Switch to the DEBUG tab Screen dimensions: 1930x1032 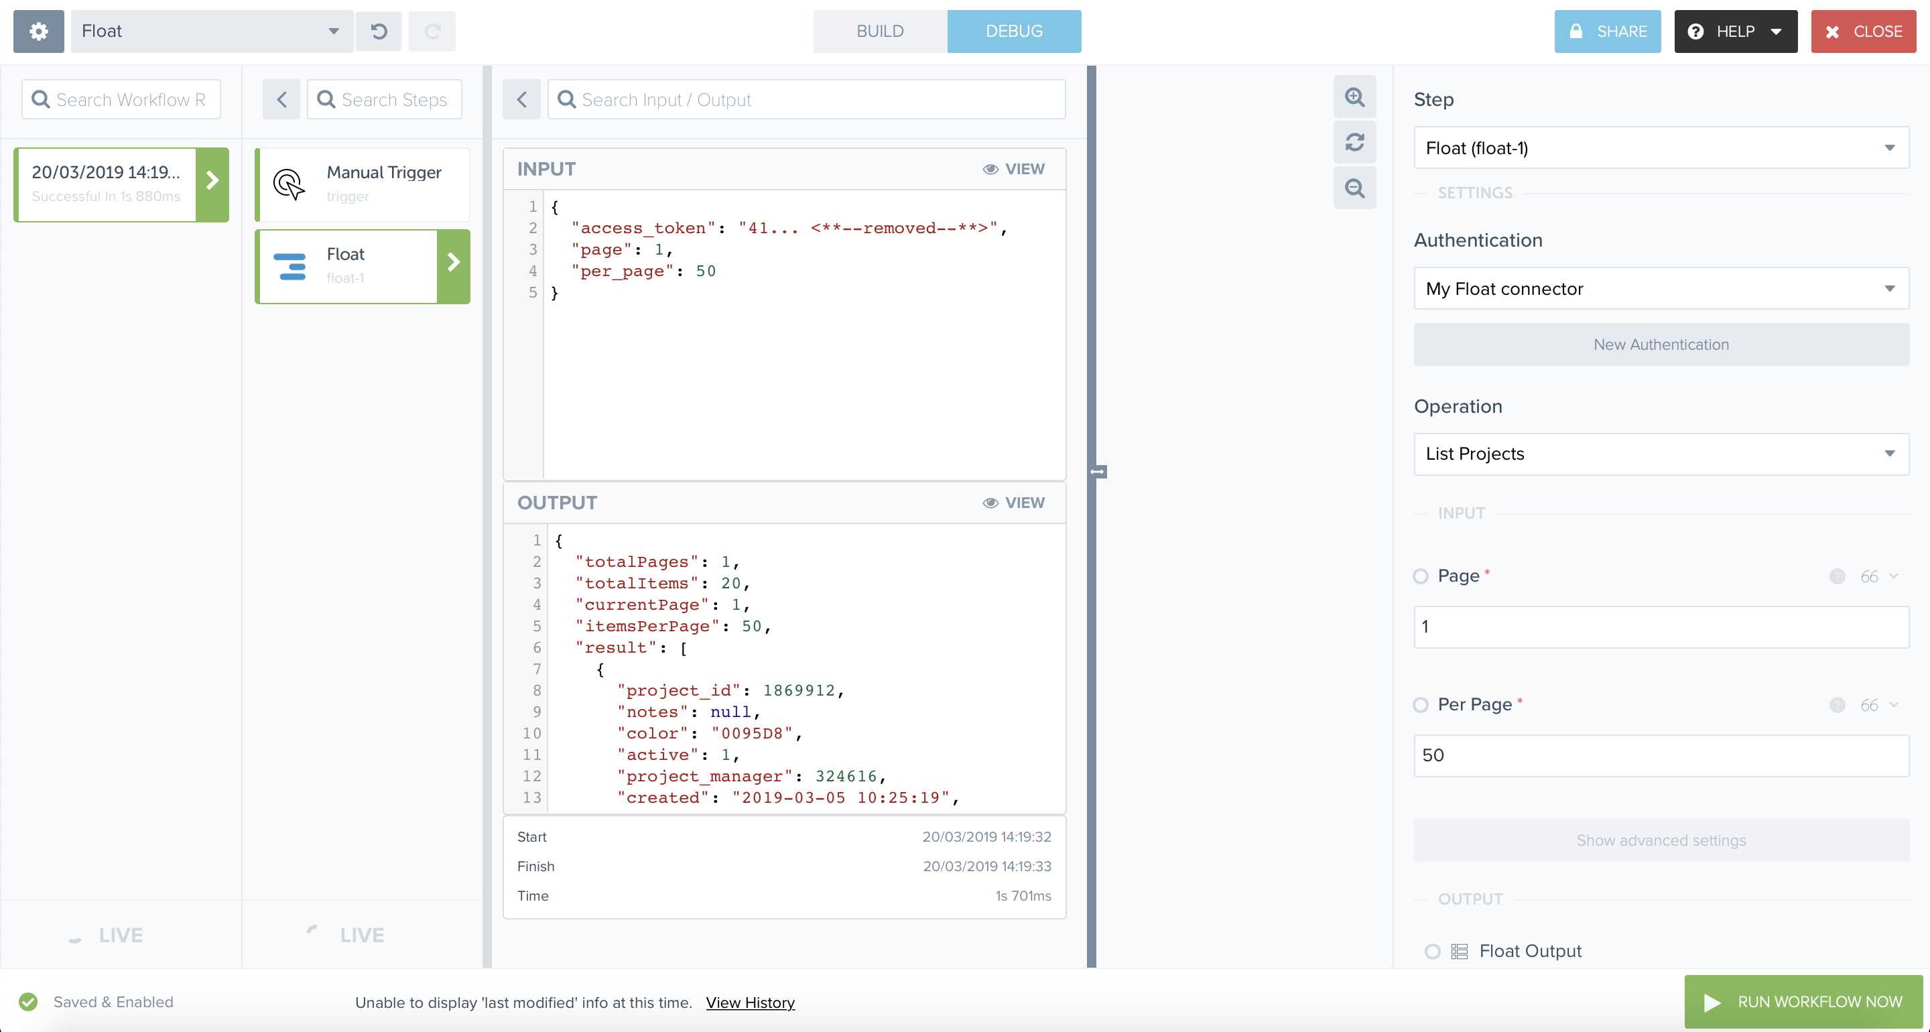1014,31
